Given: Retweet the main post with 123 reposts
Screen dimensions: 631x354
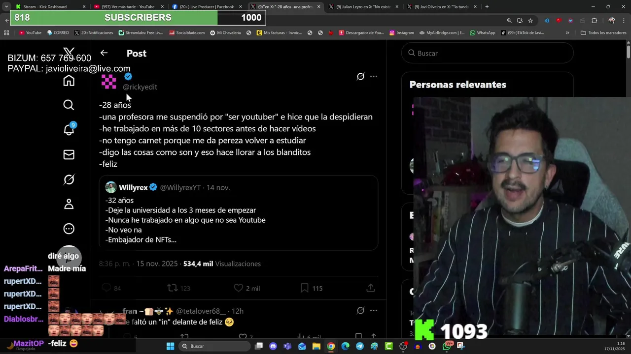Looking at the screenshot, I should point(178,288).
